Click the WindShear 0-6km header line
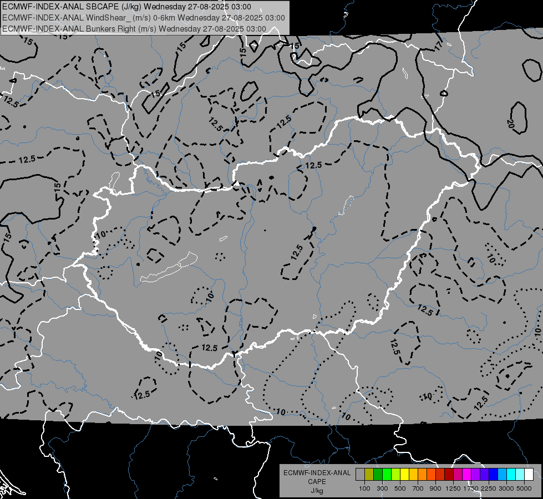 point(143,18)
